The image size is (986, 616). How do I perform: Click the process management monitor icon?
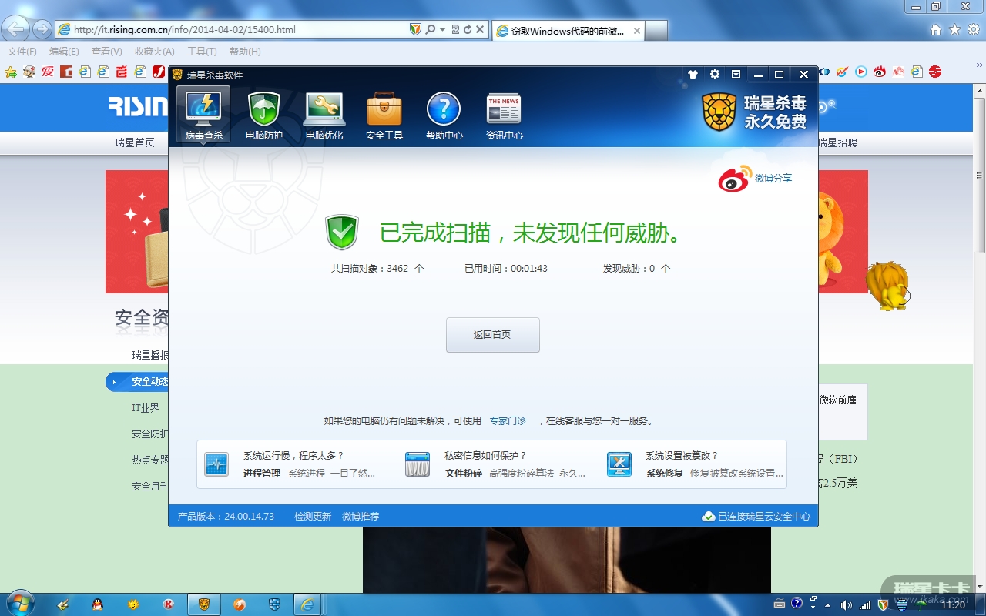(216, 464)
